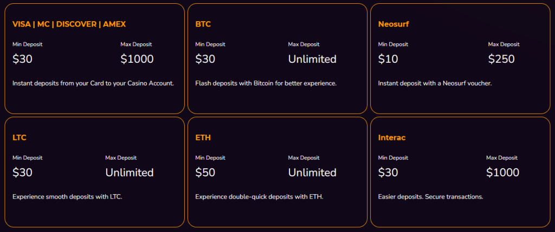
Task: Select the ETH deposit method heading
Action: pyautogui.click(x=203, y=138)
